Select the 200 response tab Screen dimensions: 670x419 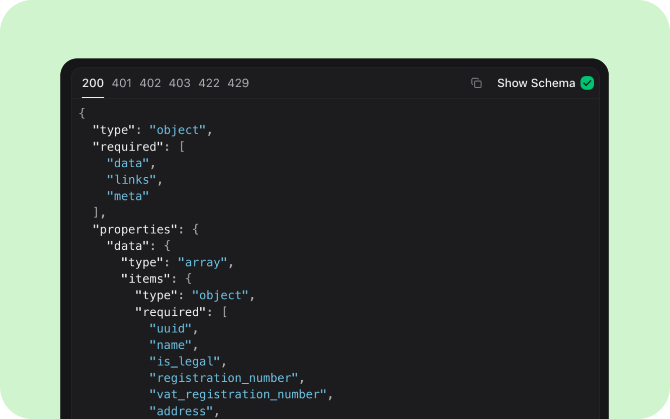(x=93, y=83)
